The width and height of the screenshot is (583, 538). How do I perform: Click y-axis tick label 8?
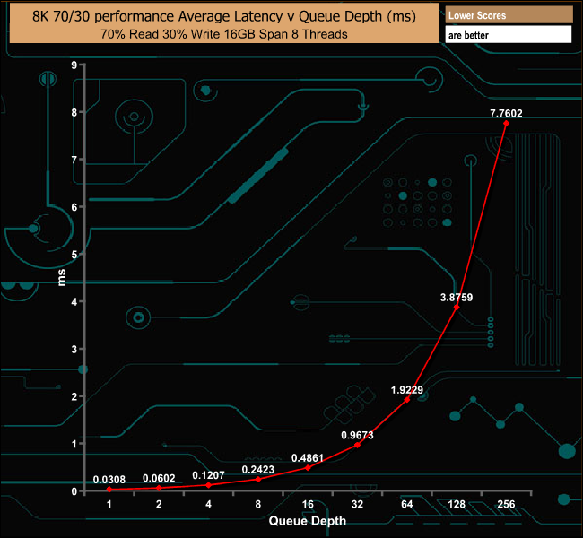[74, 112]
